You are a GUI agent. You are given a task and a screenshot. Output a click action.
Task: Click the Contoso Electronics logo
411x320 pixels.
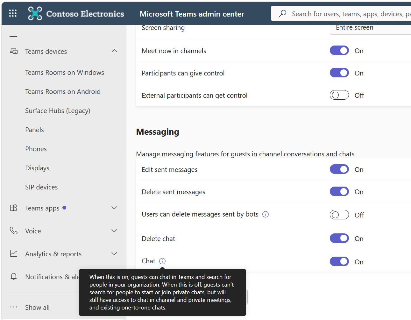[35, 13]
